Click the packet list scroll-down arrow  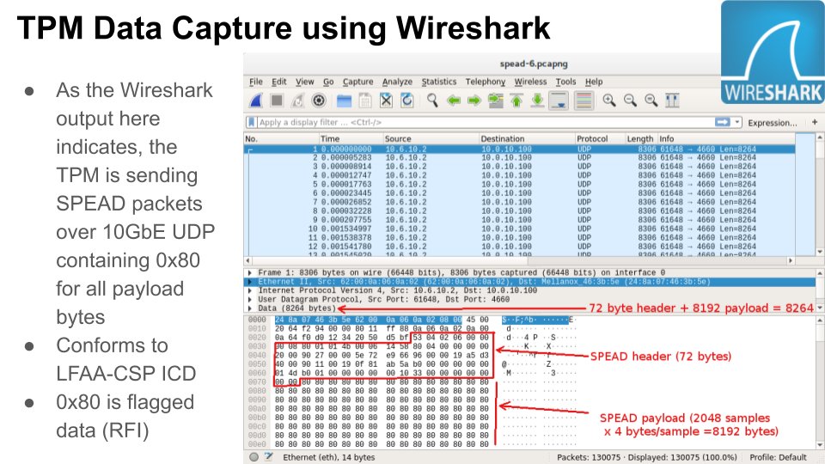tap(819, 253)
